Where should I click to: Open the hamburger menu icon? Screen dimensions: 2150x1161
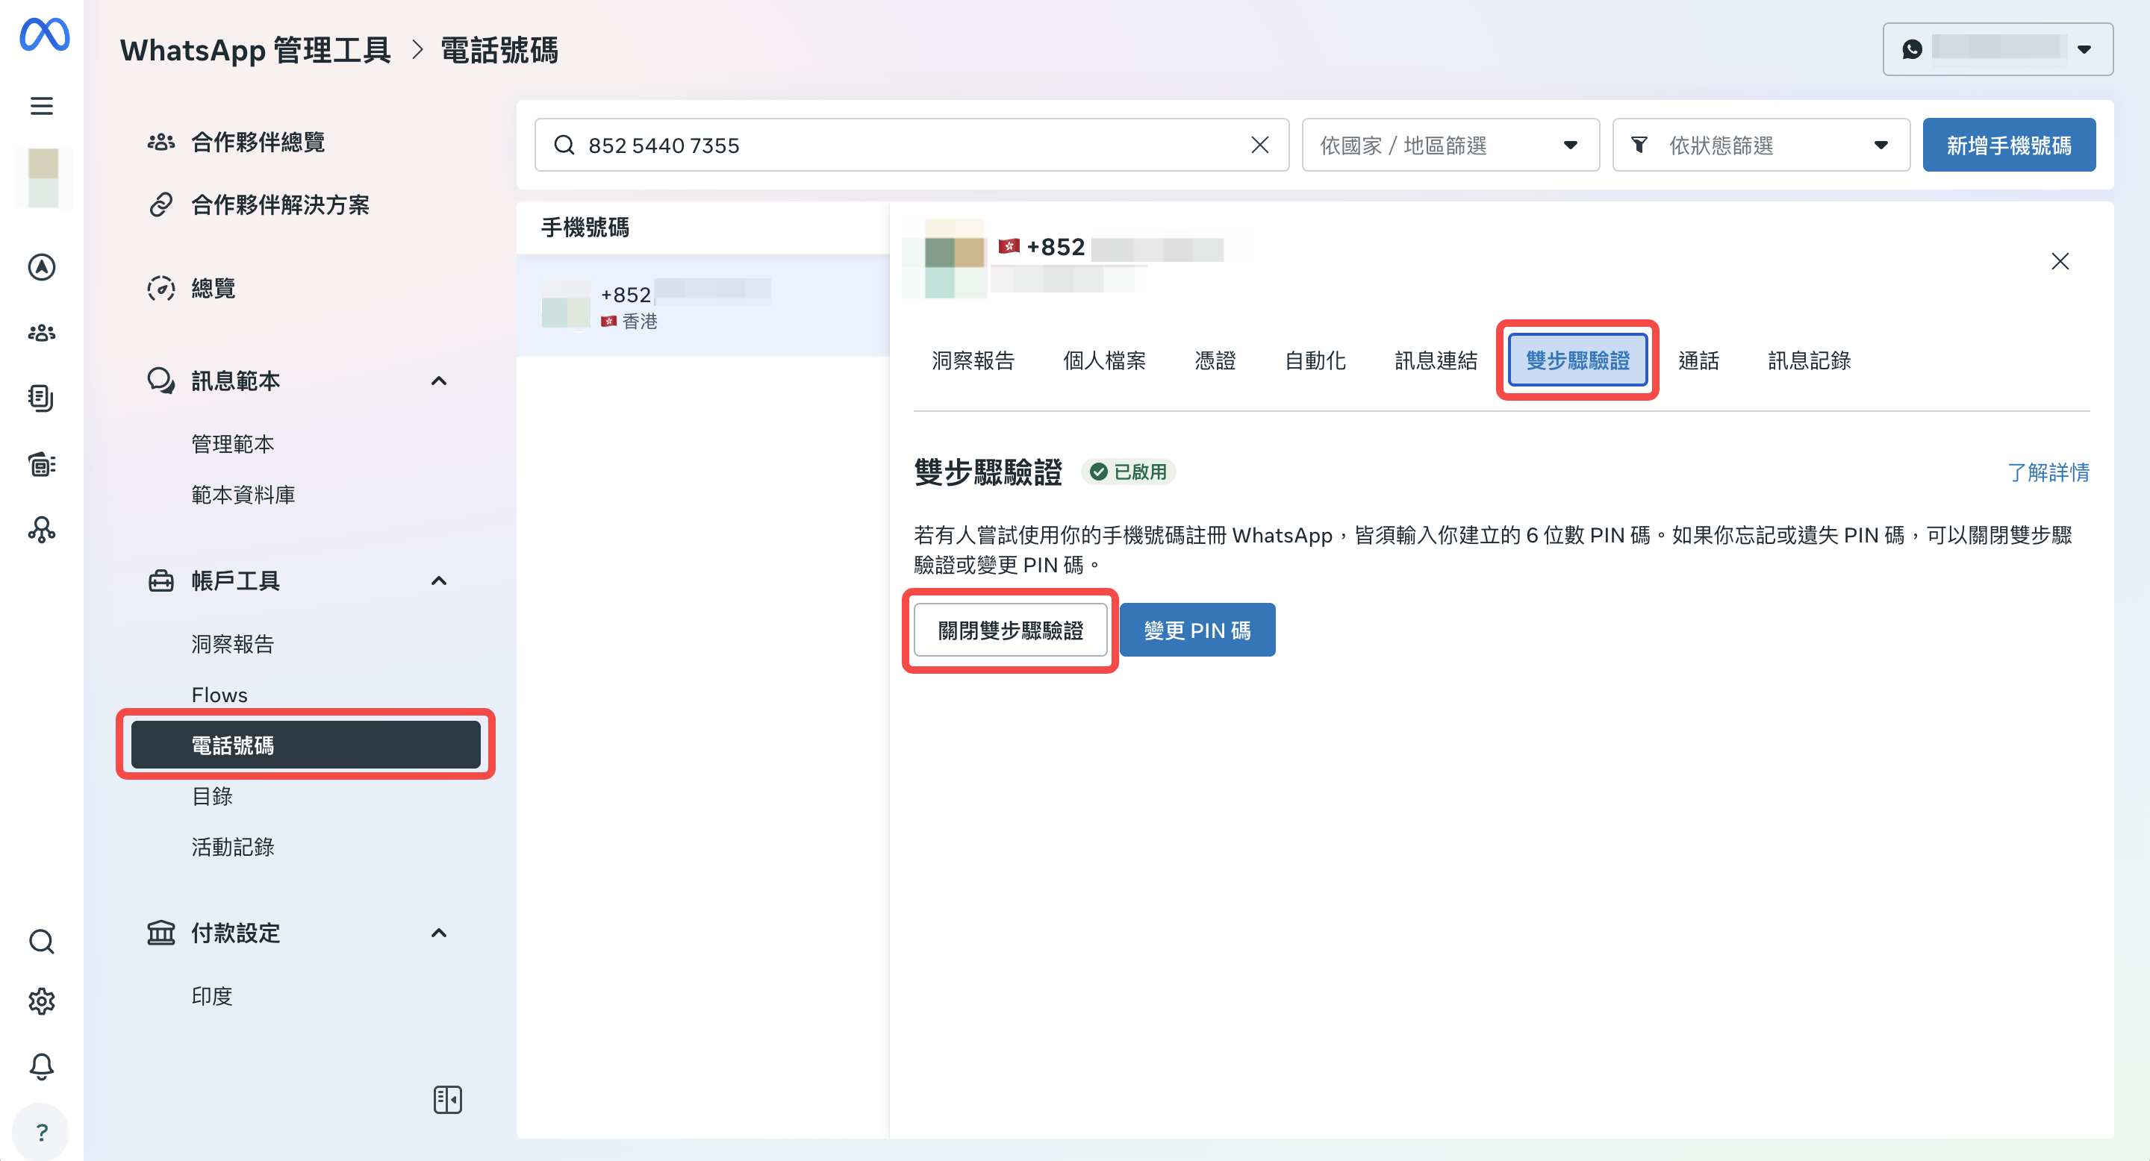click(42, 106)
